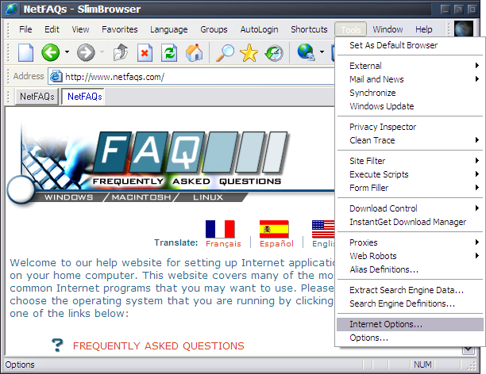Open Alias Definitions dialog

click(x=410, y=269)
